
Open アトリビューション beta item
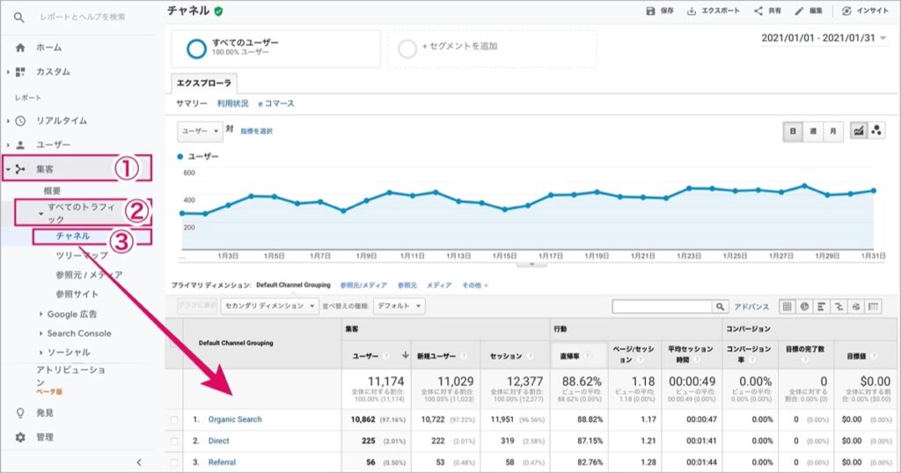click(70, 380)
